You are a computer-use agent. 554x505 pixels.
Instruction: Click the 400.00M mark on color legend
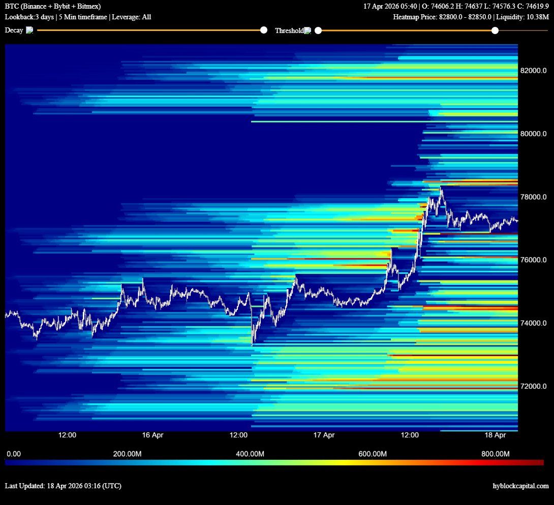coord(251,454)
